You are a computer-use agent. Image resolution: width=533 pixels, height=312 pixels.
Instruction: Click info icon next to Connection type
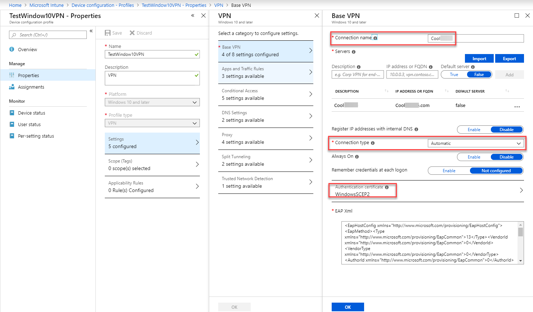tap(373, 143)
